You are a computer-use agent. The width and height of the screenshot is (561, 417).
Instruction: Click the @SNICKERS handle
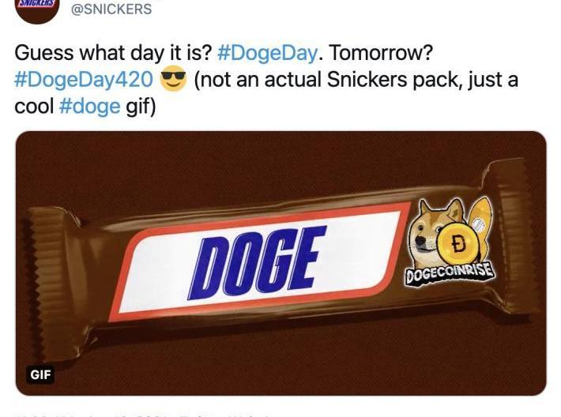pyautogui.click(x=111, y=9)
